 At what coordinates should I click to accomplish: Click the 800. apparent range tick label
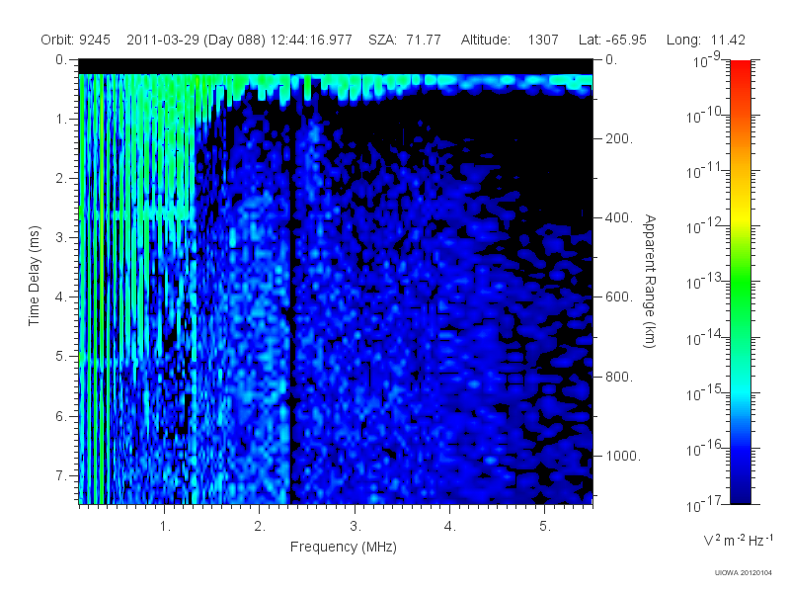[x=619, y=377]
